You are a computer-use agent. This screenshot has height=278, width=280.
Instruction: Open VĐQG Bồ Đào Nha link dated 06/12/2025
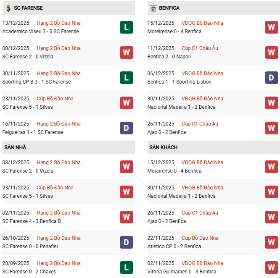[x=202, y=73]
